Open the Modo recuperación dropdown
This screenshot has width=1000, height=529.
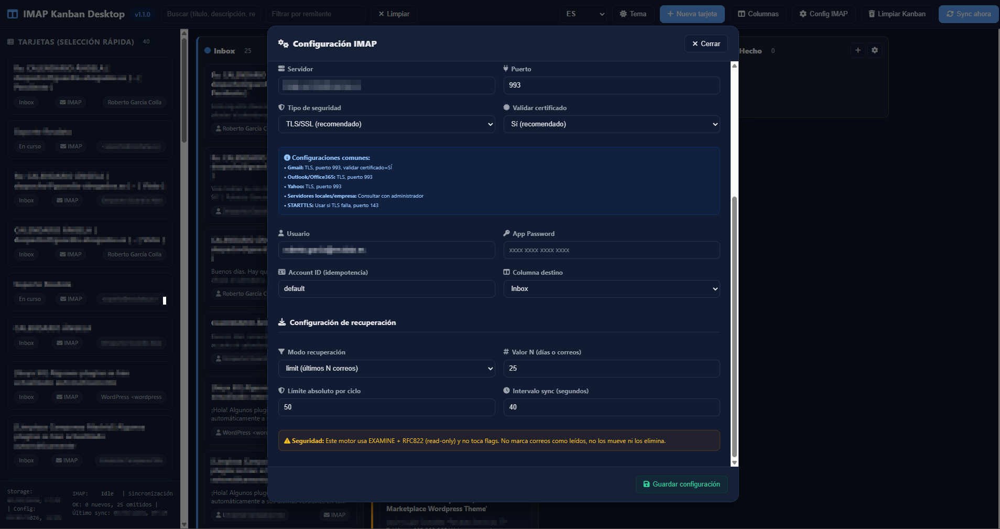pyautogui.click(x=386, y=369)
